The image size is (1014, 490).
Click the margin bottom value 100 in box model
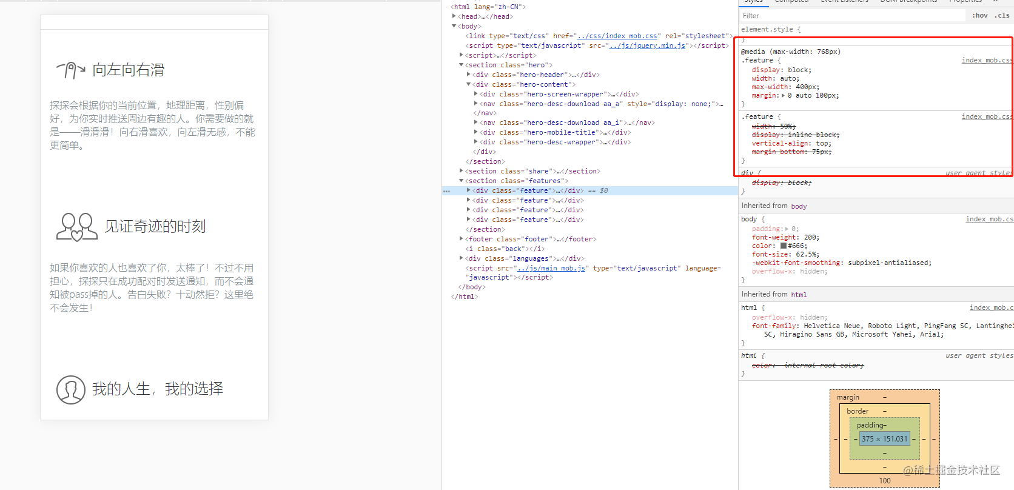tap(885, 481)
